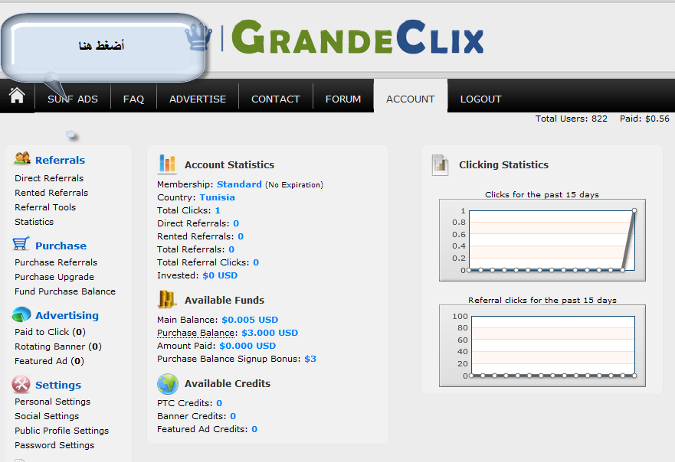Open Social Settings

[47, 416]
